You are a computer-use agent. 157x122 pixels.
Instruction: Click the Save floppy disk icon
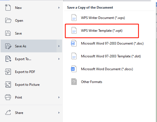[8, 33]
